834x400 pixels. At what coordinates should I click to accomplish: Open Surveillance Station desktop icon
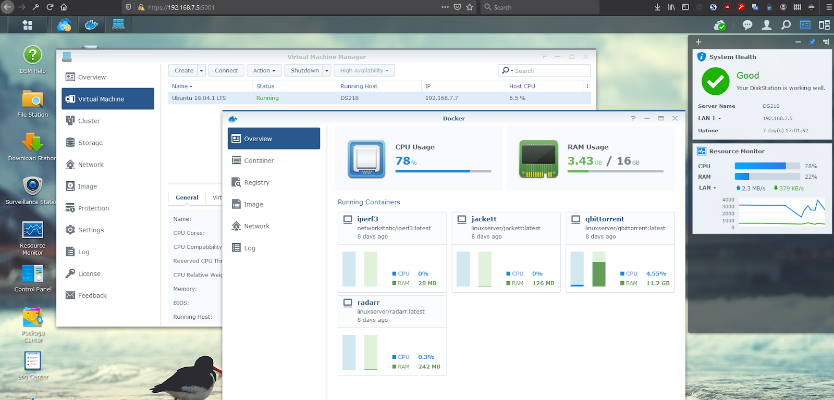[33, 191]
